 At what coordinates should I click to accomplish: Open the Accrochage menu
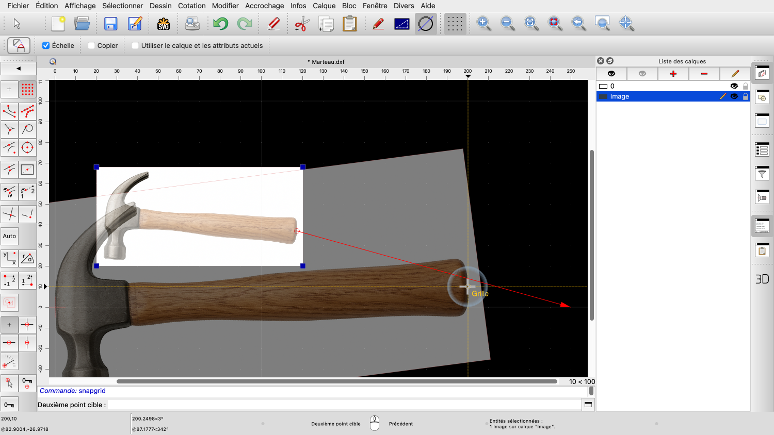pyautogui.click(x=264, y=6)
